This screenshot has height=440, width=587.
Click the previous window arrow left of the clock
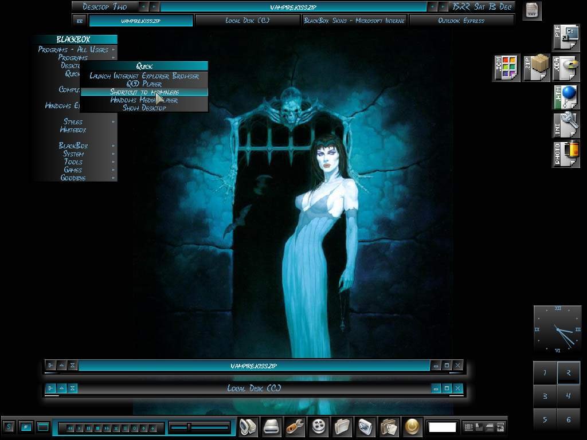[432, 7]
